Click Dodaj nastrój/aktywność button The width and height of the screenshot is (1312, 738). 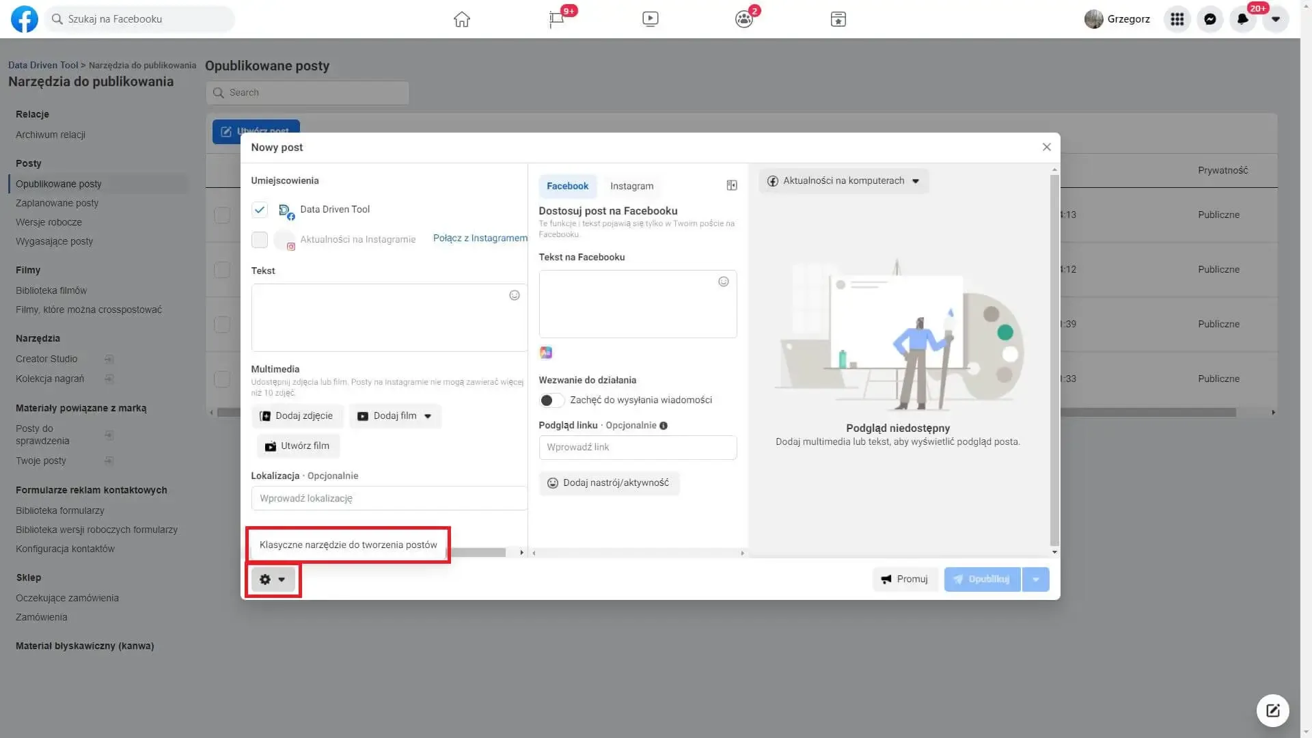tap(609, 483)
